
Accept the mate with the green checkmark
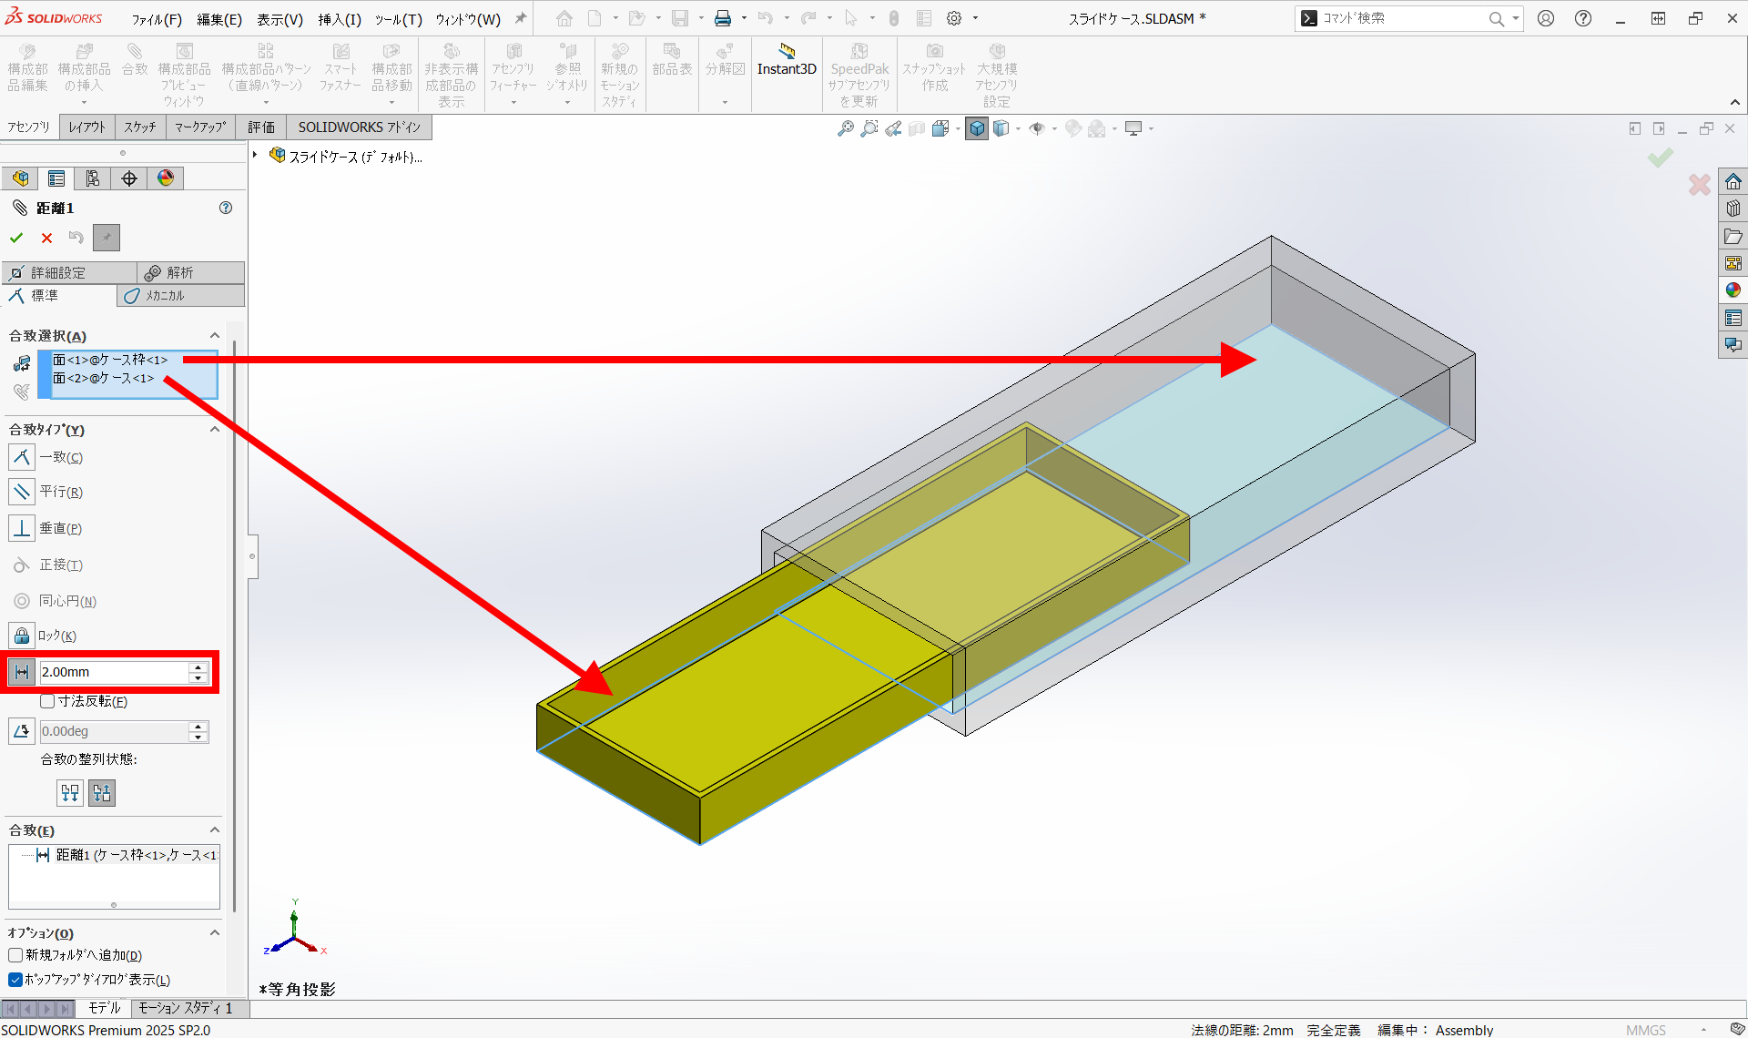pos(16,238)
